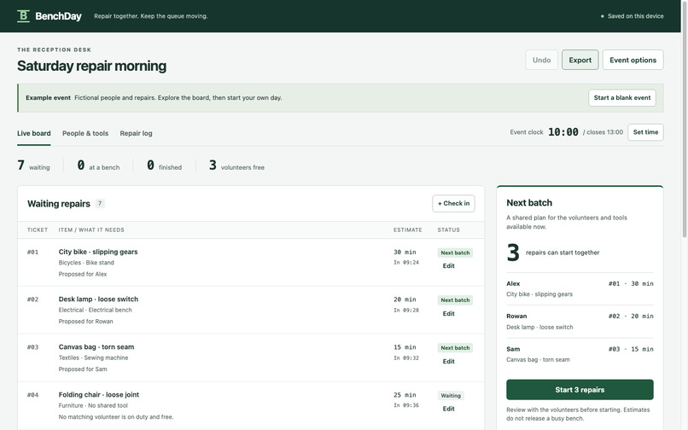The height and width of the screenshot is (430, 688).
Task: Click 'Saved on this device' status
Action: click(x=632, y=16)
